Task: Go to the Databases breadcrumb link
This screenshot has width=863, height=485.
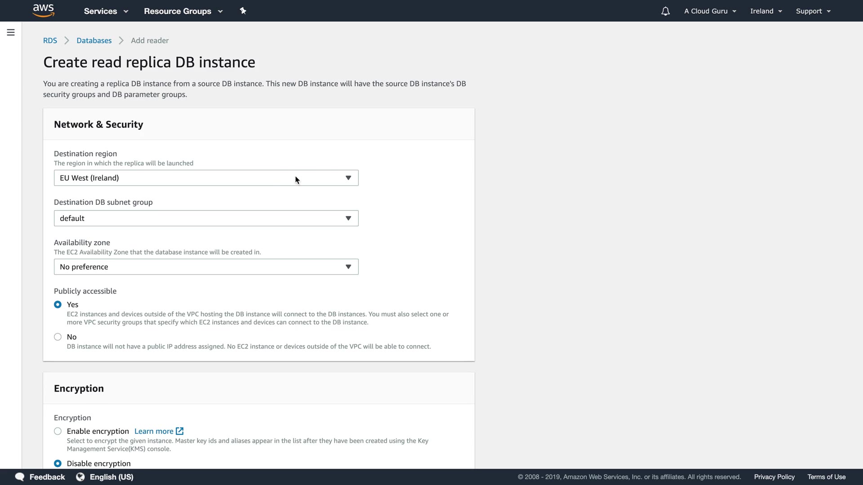Action: [x=94, y=40]
